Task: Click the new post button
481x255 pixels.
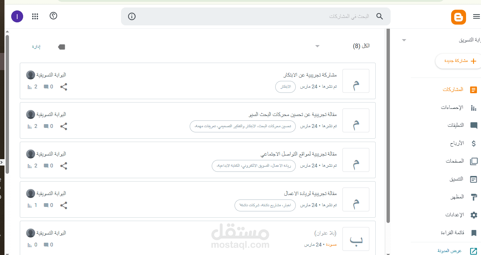Action: click(459, 61)
